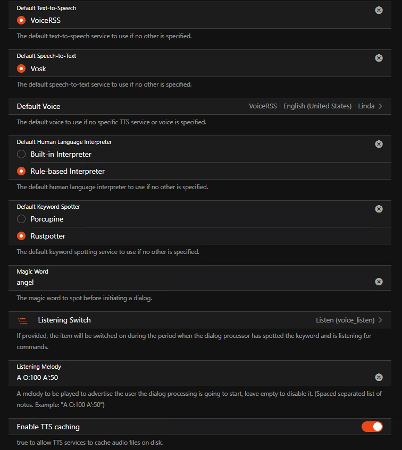Choose the Rule-based Interpreter option
402x450 pixels.
(x=21, y=171)
